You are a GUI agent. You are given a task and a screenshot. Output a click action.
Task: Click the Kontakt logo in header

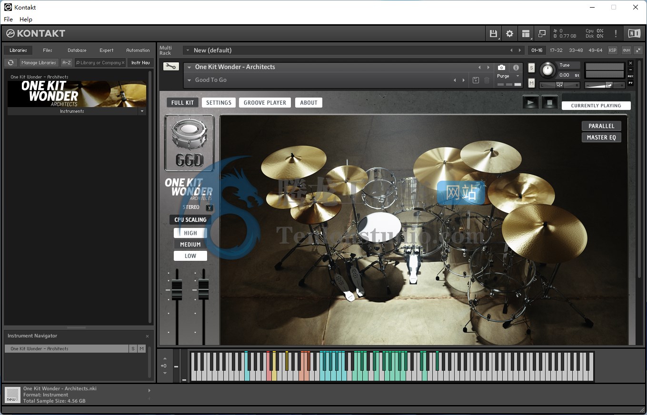(x=36, y=33)
